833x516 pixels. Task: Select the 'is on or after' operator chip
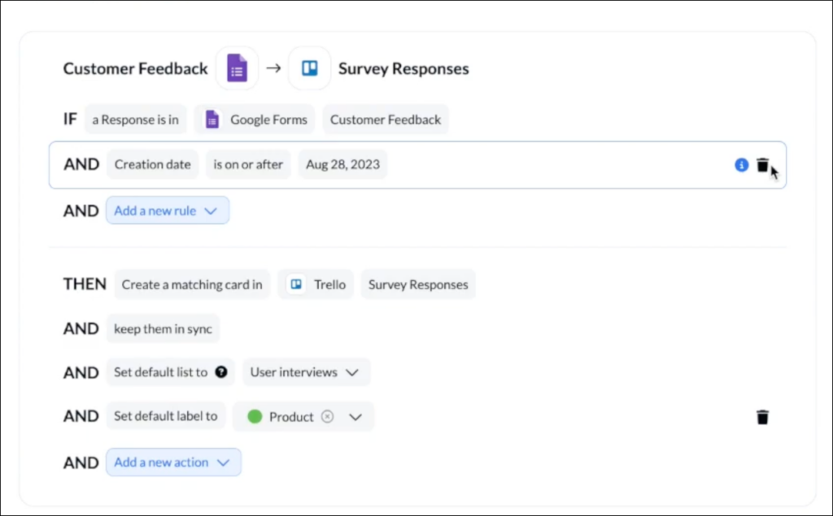[x=248, y=164]
